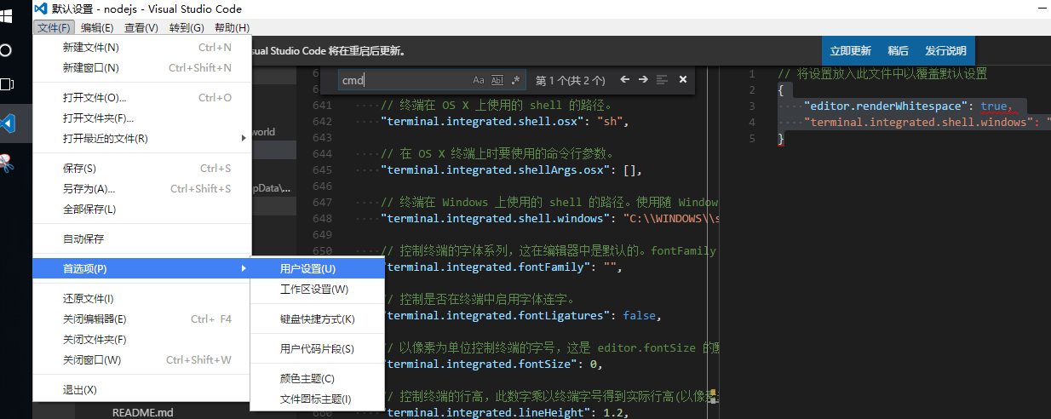Screen dimensions: 1051x419
Task: Click the 立即更新 update button
Action: [850, 50]
